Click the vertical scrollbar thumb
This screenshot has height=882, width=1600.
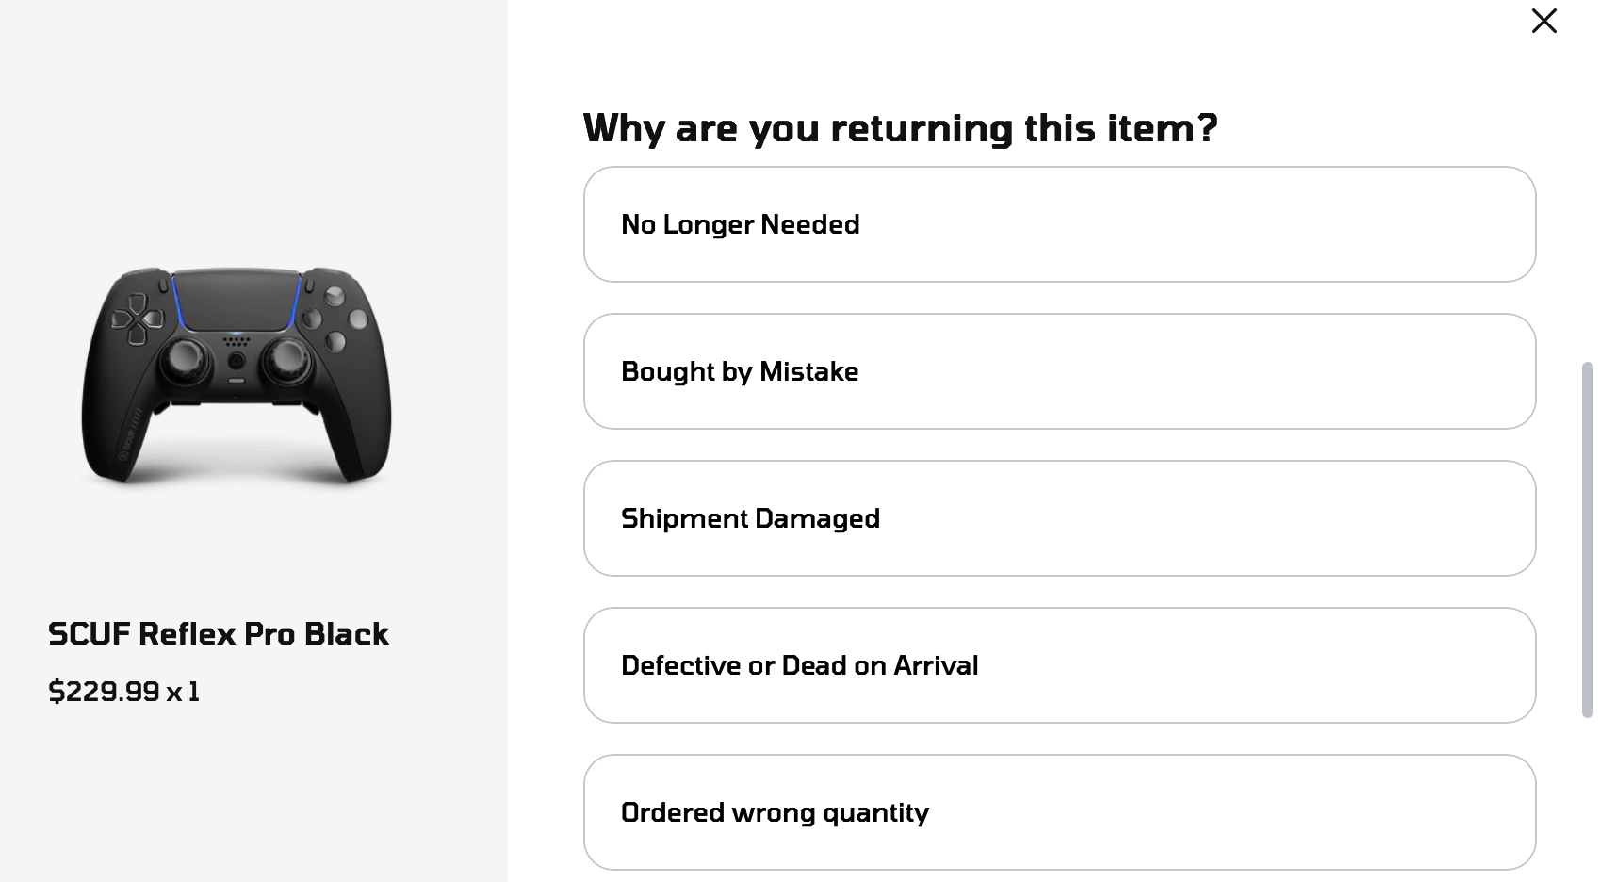click(x=1587, y=537)
